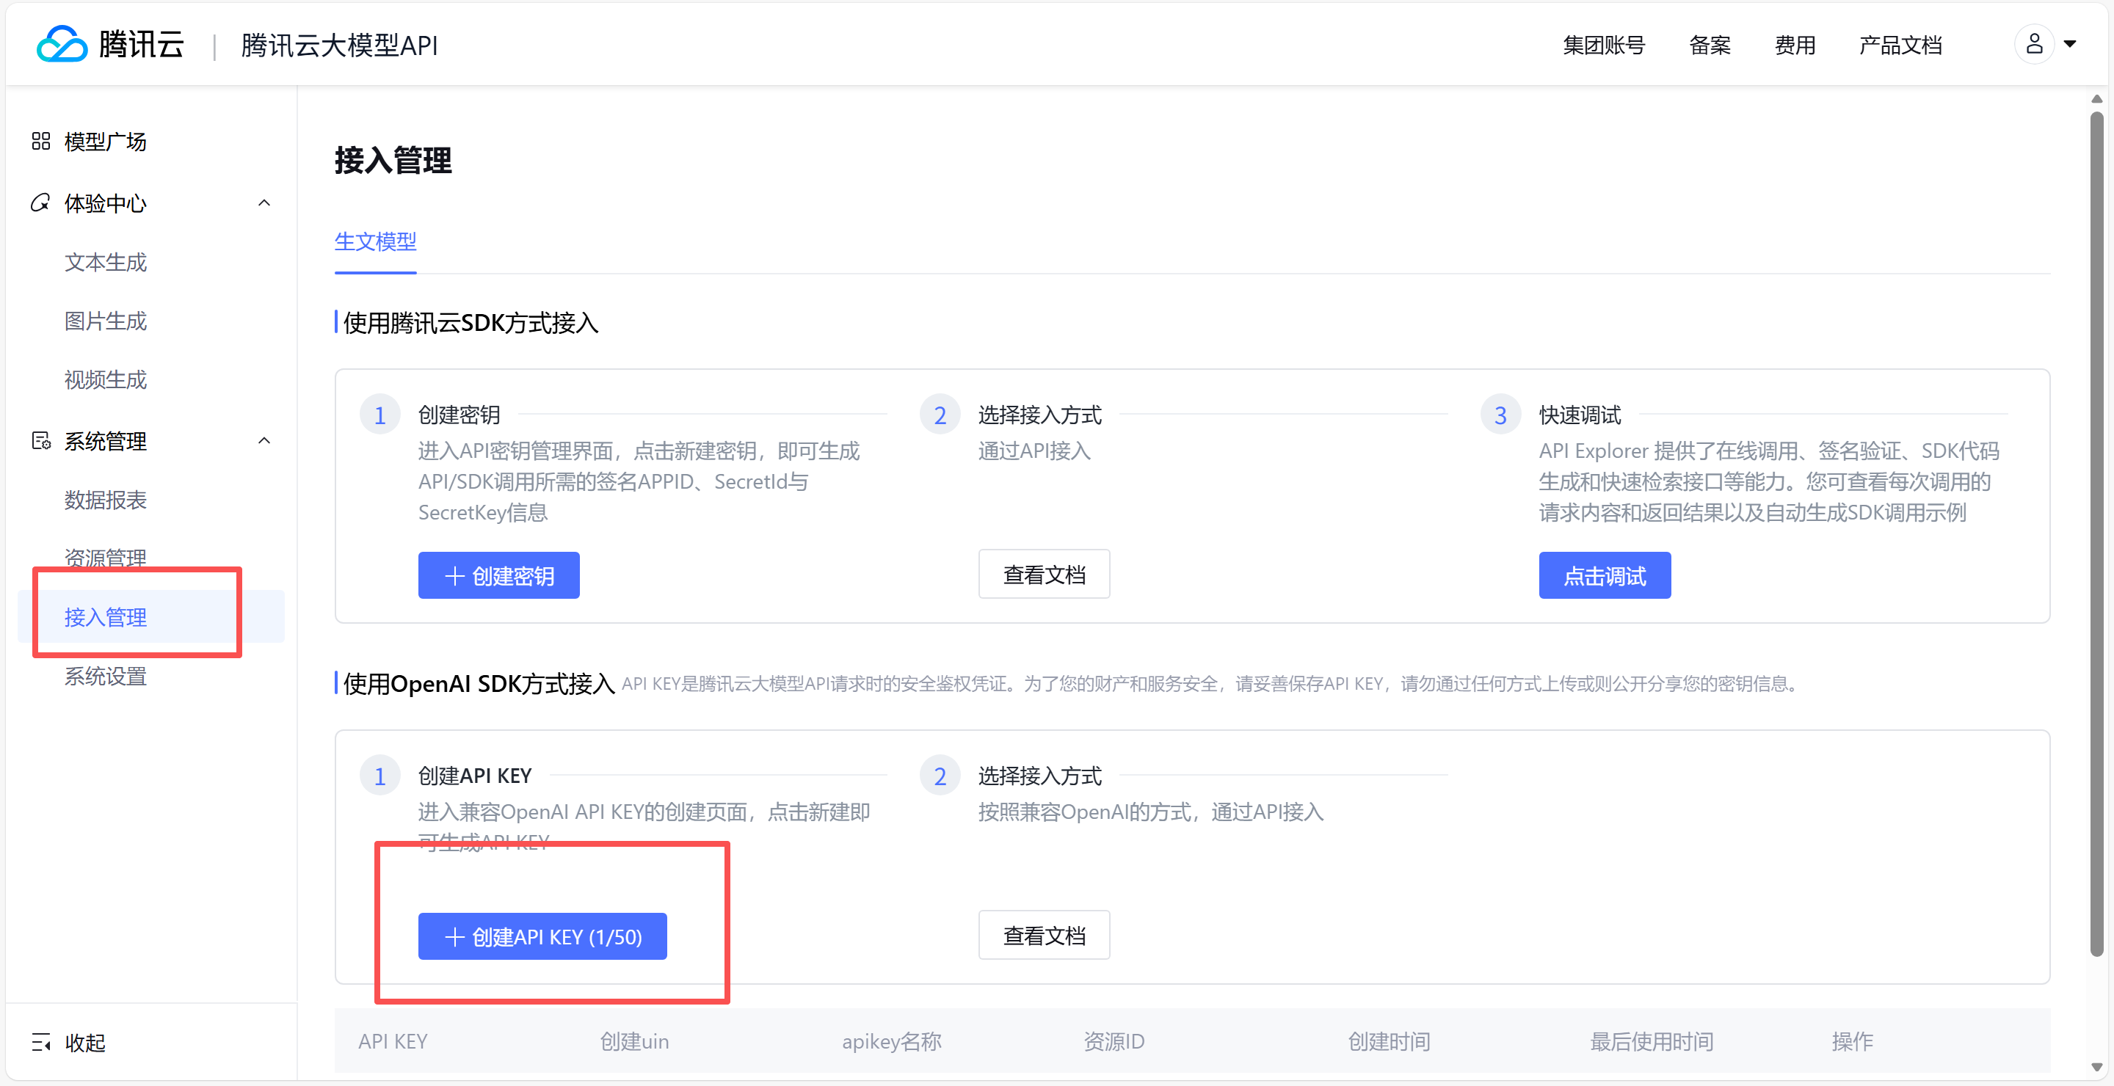Switch to the 生文模型 tab
Screen dimensions: 2114x1086
[375, 241]
